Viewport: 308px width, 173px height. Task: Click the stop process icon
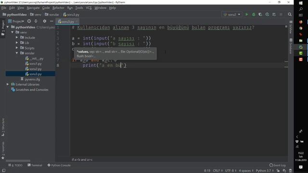tap(281, 14)
